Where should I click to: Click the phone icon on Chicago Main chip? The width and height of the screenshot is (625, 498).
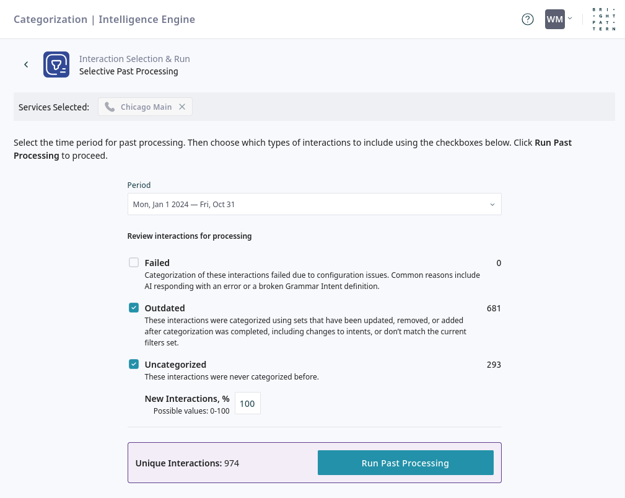[x=110, y=107]
